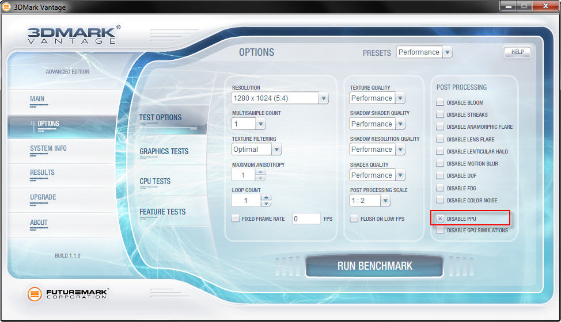This screenshot has width=561, height=322.
Task: Check the Disable Color Noise checkbox
Action: [x=440, y=200]
